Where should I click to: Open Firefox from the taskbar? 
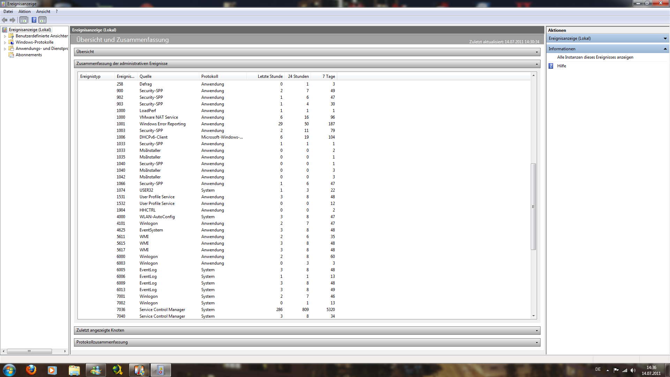[x=31, y=370]
